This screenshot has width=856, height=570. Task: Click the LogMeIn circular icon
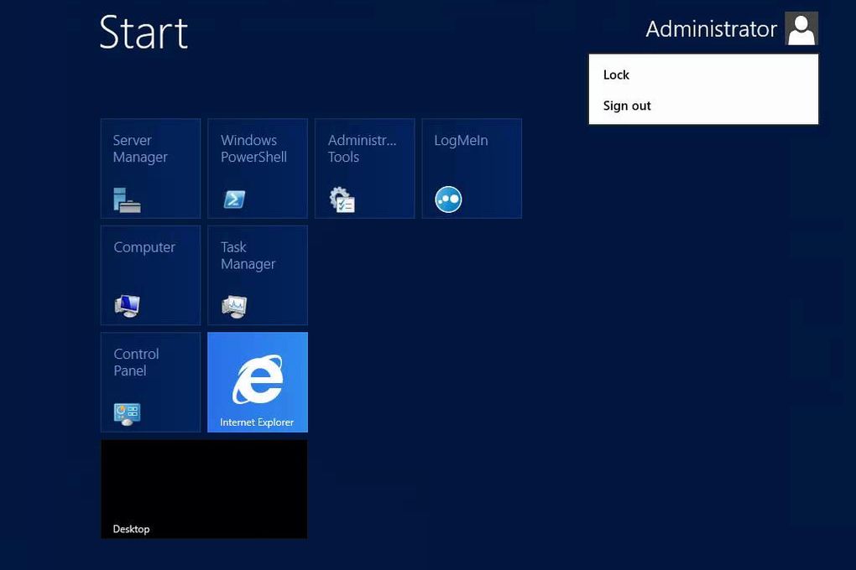448,199
